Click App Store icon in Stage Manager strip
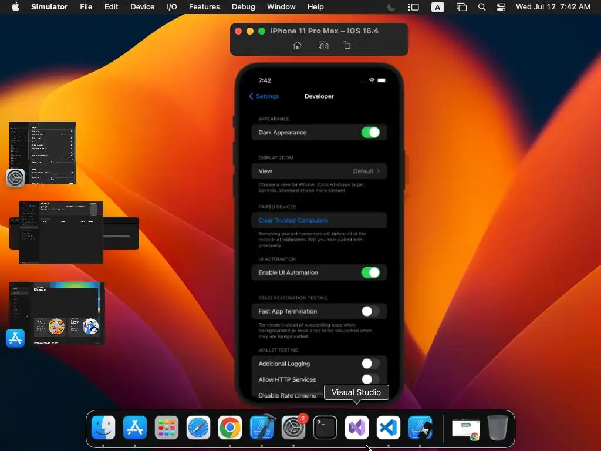Image resolution: width=601 pixels, height=451 pixels. pos(15,338)
